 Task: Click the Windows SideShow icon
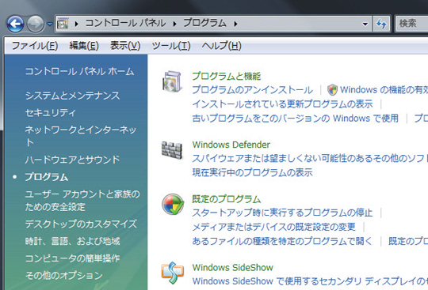coord(172,273)
